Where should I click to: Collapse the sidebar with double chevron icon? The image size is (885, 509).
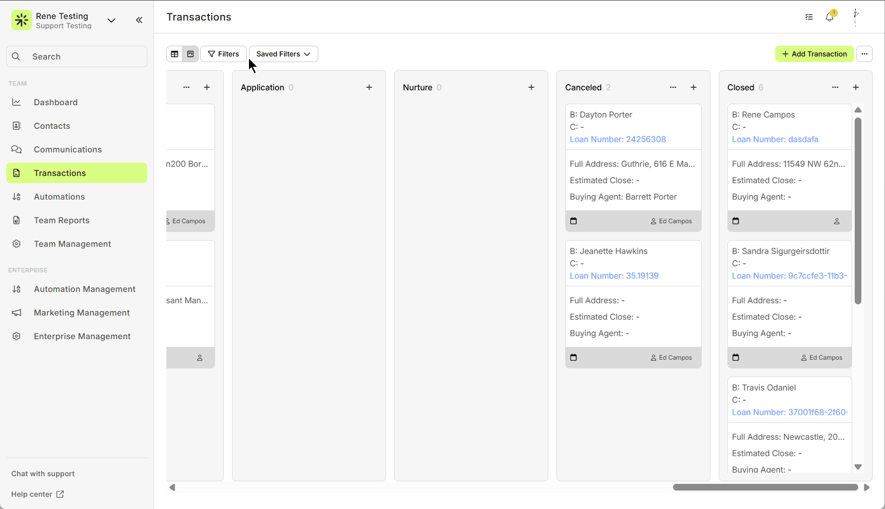(x=139, y=20)
